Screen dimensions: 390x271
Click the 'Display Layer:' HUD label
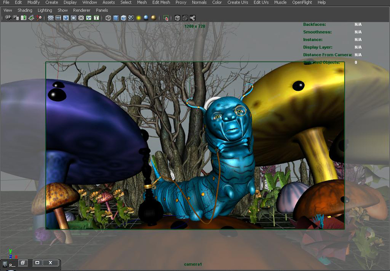coord(318,47)
